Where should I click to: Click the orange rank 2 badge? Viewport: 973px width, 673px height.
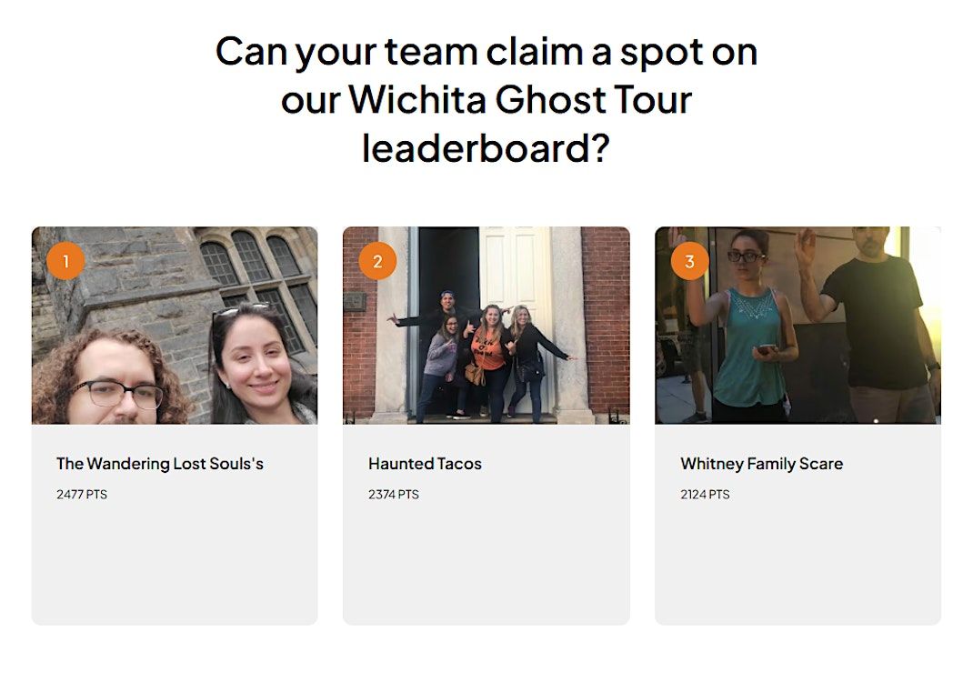pyautogui.click(x=377, y=261)
